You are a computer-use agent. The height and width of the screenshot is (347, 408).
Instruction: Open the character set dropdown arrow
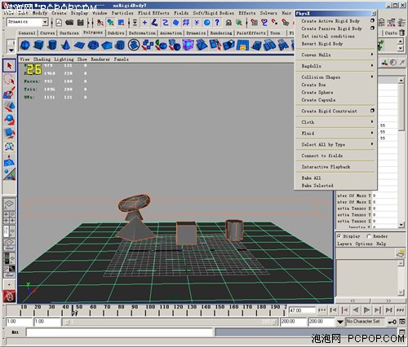tap(340, 322)
